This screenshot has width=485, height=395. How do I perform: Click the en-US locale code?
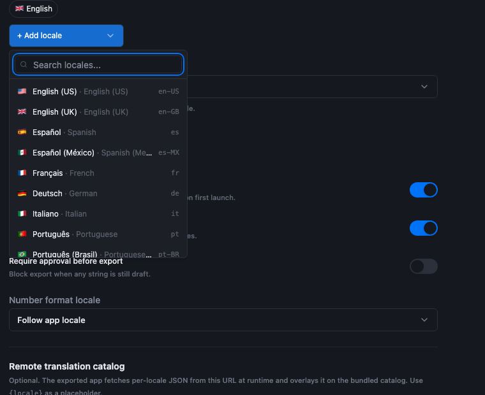168,91
